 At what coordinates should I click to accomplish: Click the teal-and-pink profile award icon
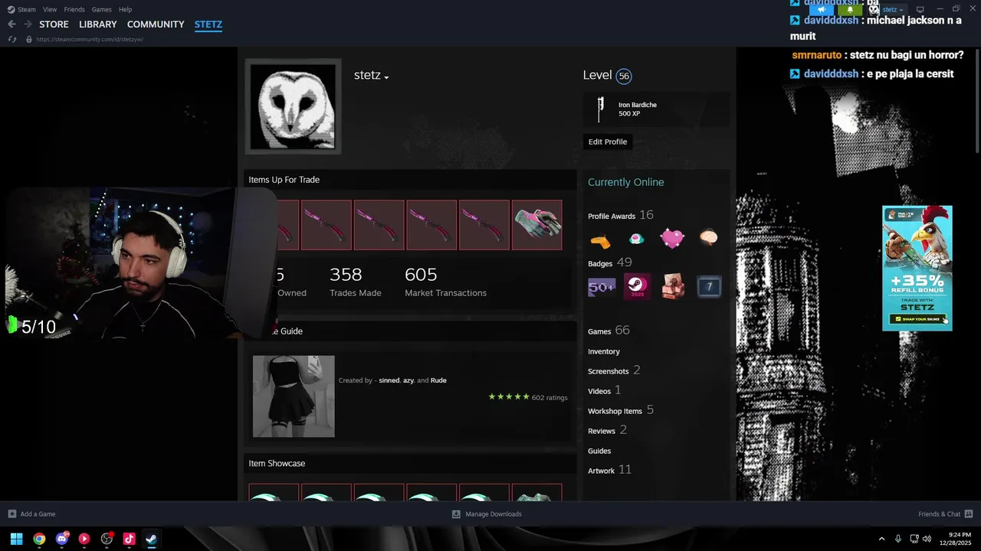tap(636, 240)
